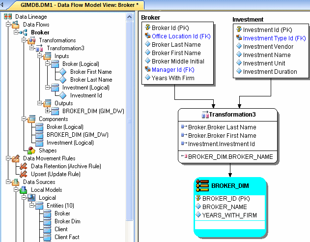Collapse the Data Flows node
Viewport: 310px width, 242px height.
click(x=8, y=24)
